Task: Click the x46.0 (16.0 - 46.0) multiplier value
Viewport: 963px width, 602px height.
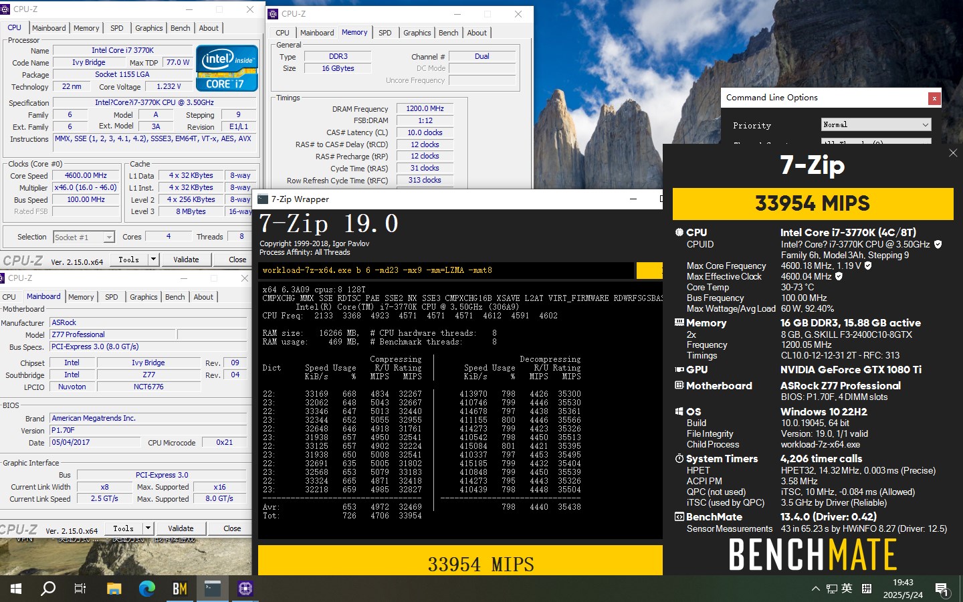Action: [86, 187]
